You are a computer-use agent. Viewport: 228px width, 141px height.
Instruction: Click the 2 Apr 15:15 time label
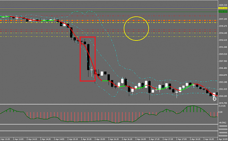(x=73, y=139)
